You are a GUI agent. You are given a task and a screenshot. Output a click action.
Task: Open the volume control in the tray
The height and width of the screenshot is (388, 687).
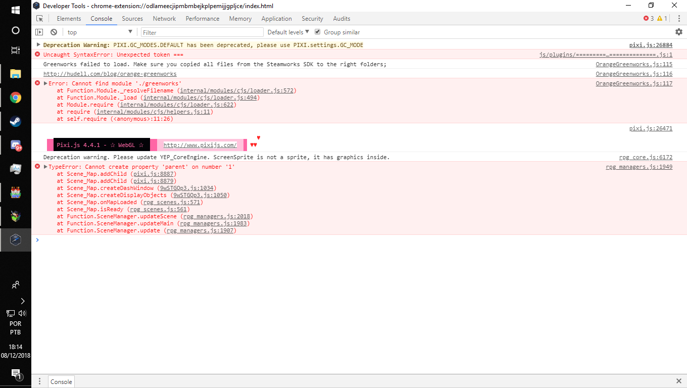point(22,313)
